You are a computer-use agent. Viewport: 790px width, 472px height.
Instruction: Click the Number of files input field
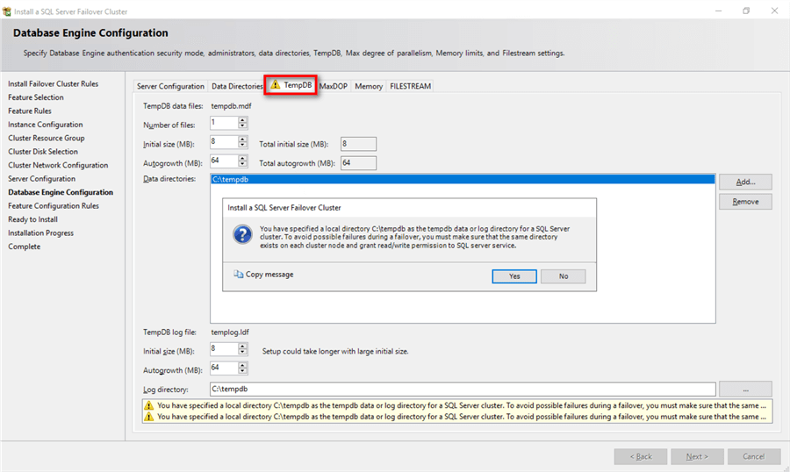(x=224, y=123)
